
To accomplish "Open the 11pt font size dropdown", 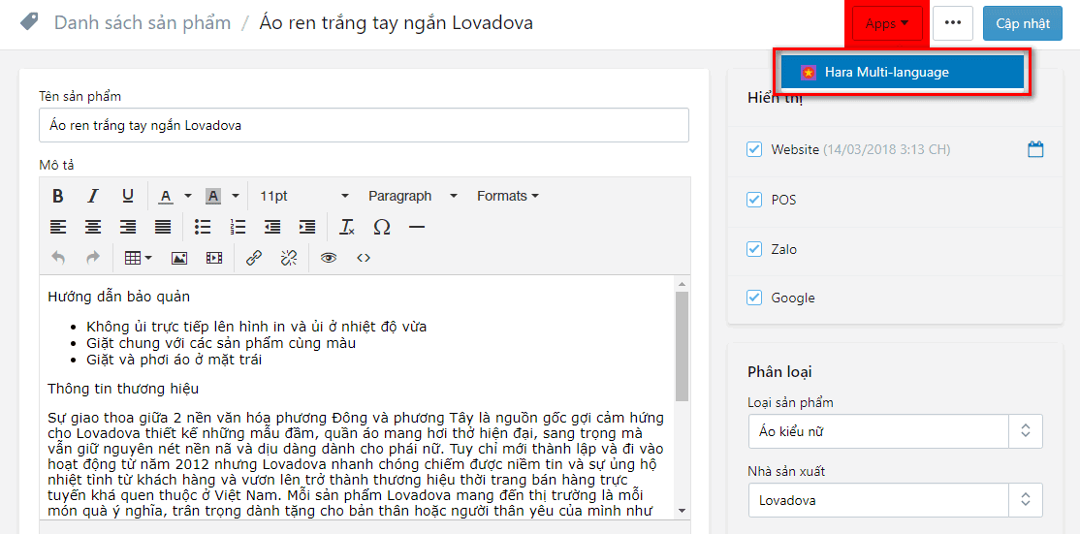I will (304, 196).
